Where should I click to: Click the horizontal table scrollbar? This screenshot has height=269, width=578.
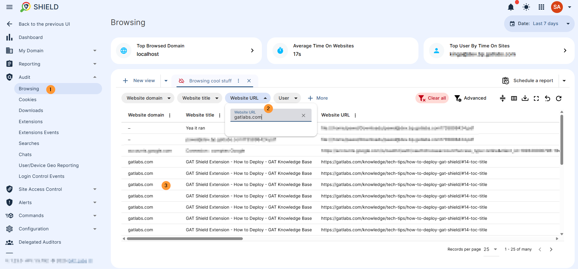coord(185,239)
